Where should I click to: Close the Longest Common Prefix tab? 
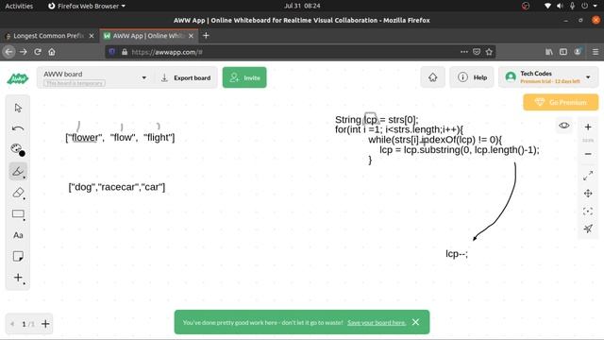coord(92,36)
